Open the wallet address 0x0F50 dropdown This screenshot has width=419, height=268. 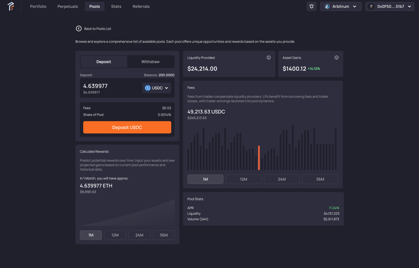coord(409,6)
